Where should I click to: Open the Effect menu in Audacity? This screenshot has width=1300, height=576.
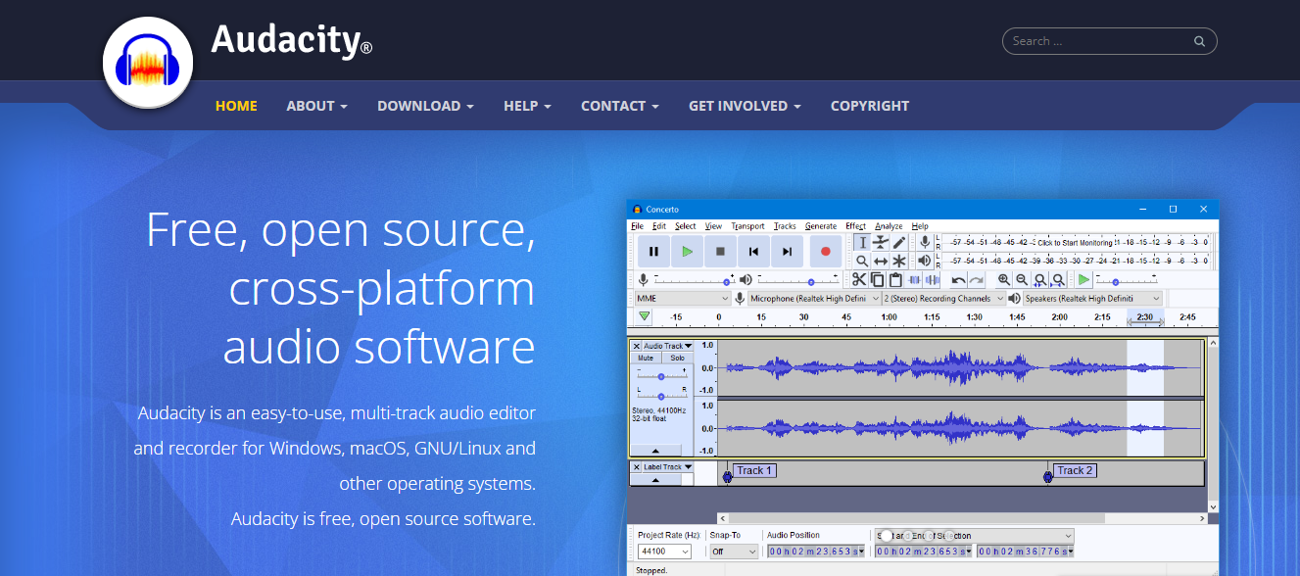(855, 226)
